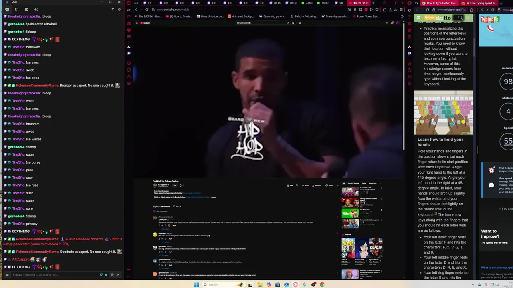Click the send message arrow in Chat
Screen dimensions: 513x288
point(117,274)
